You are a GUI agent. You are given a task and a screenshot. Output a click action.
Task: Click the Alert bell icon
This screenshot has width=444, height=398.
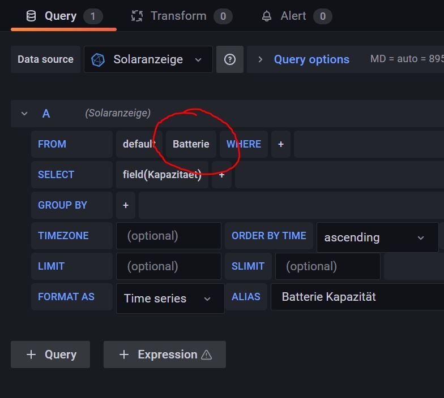click(x=266, y=16)
